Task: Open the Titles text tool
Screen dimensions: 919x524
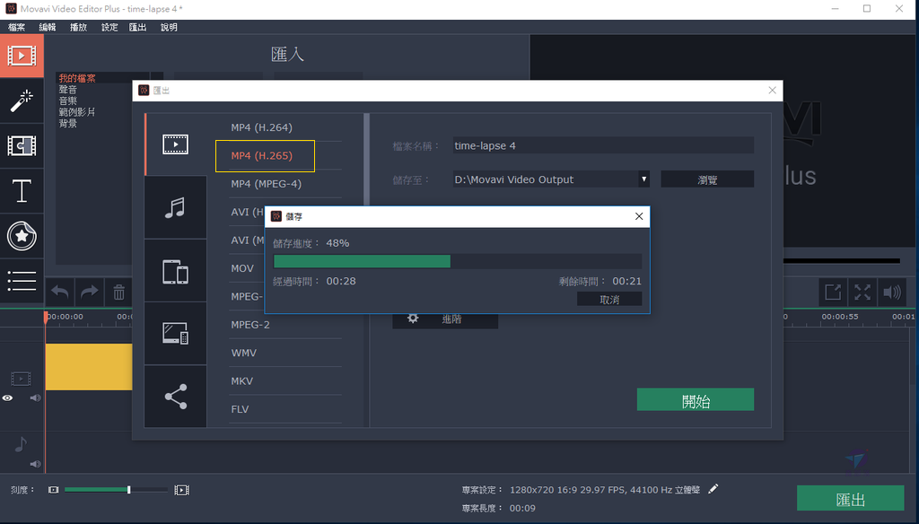Action: [x=22, y=191]
